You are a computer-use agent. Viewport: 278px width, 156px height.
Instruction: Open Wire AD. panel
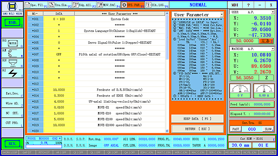click(12, 103)
